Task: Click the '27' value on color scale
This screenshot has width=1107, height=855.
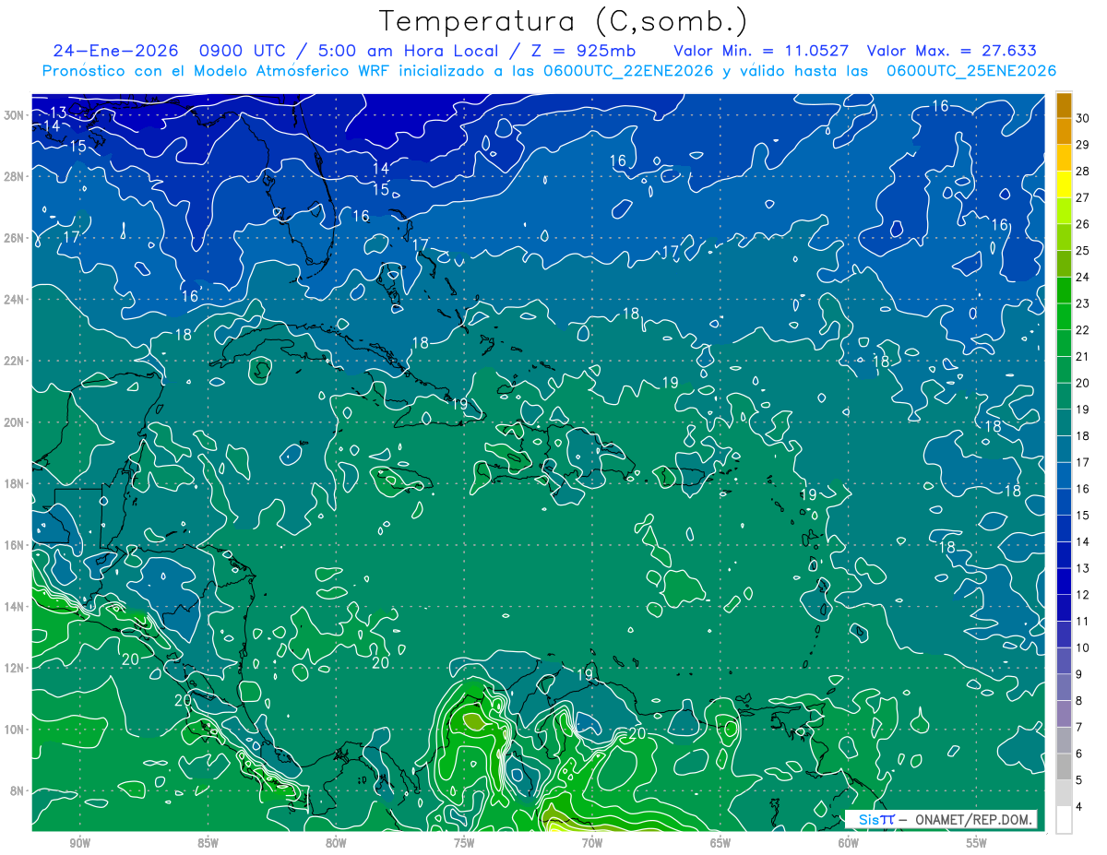Action: click(1082, 197)
